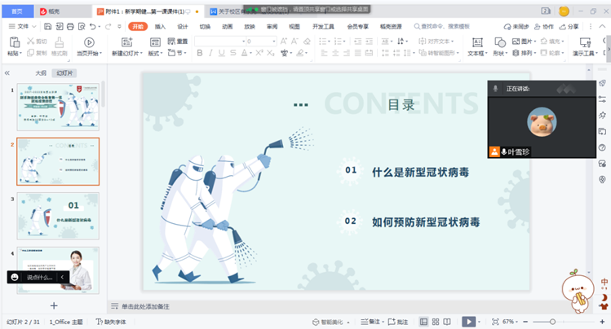
Task: Click the zoom in plus button
Action: [x=602, y=322]
